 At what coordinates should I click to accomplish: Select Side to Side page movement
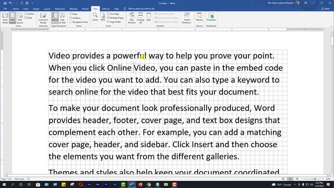[63, 18]
